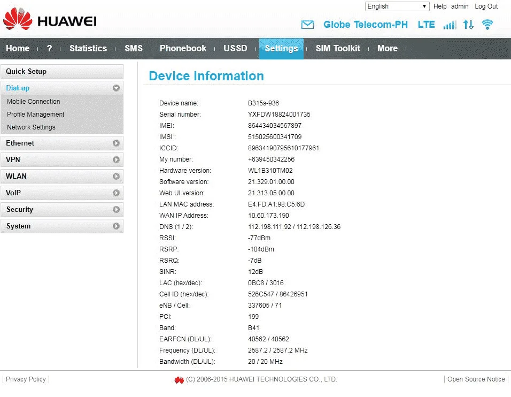Open Mobile Connection settings

coord(34,102)
